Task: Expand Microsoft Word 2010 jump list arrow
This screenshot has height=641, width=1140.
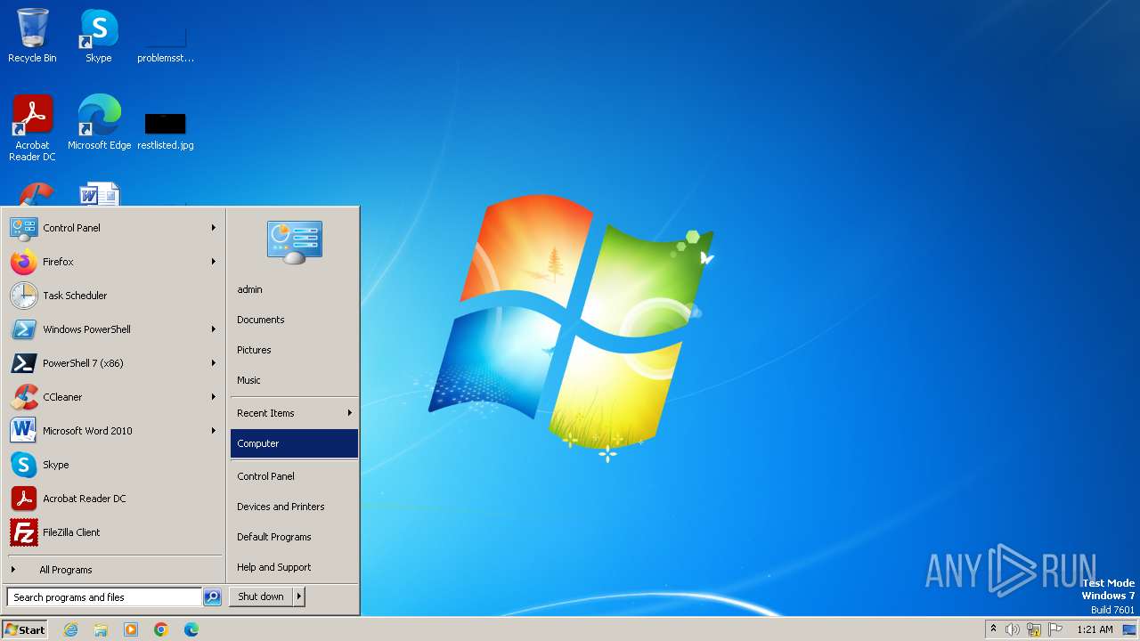Action: click(214, 431)
